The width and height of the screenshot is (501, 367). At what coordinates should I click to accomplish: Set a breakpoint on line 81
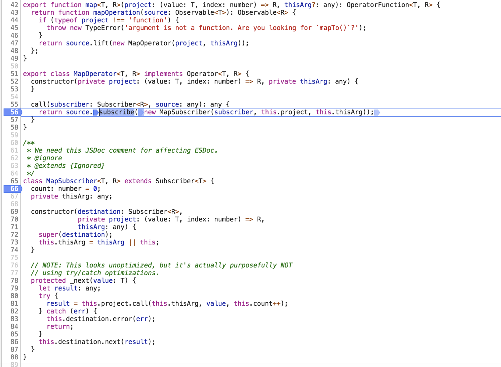point(14,304)
